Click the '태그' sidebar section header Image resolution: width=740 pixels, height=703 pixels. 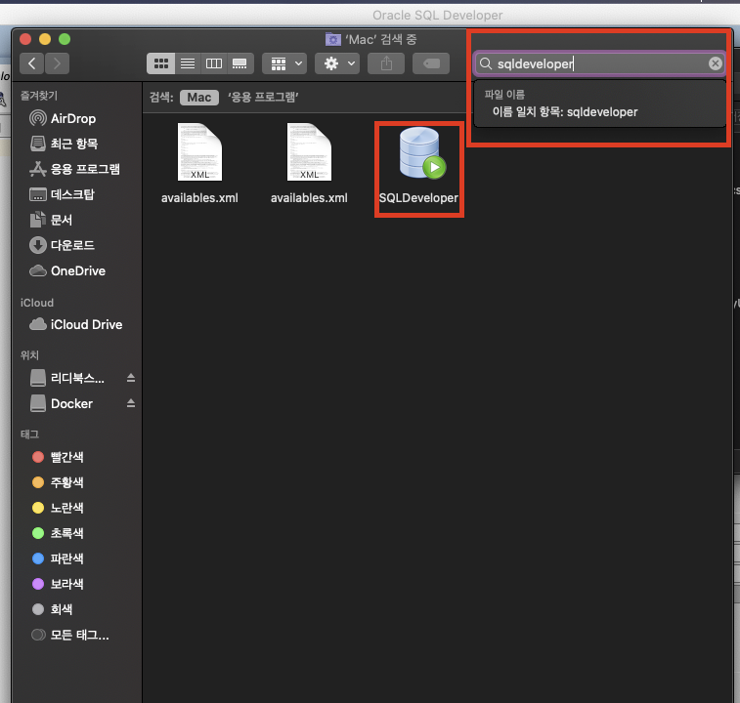point(29,434)
